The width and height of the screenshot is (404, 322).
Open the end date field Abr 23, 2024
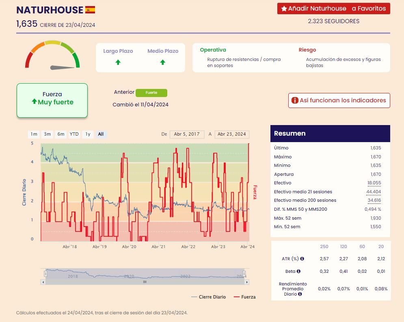click(x=232, y=134)
